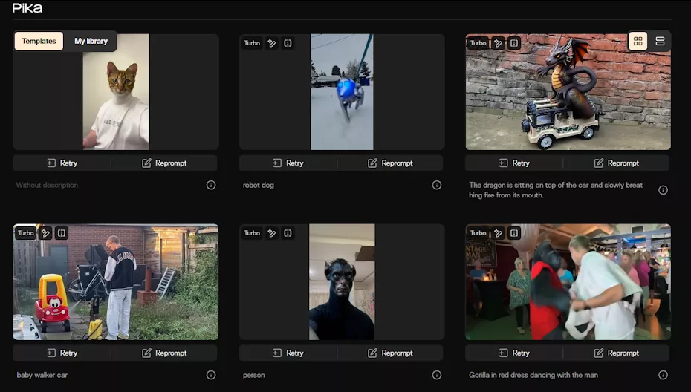Screen dimensions: 691x392
Task: Reprompt the dragon on car video
Action: [x=616, y=163]
